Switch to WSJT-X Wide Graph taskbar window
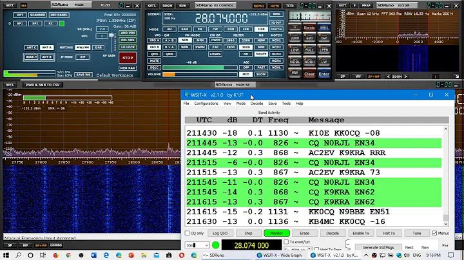Image resolution: width=464 pixels, height=260 pixels. 279,255
